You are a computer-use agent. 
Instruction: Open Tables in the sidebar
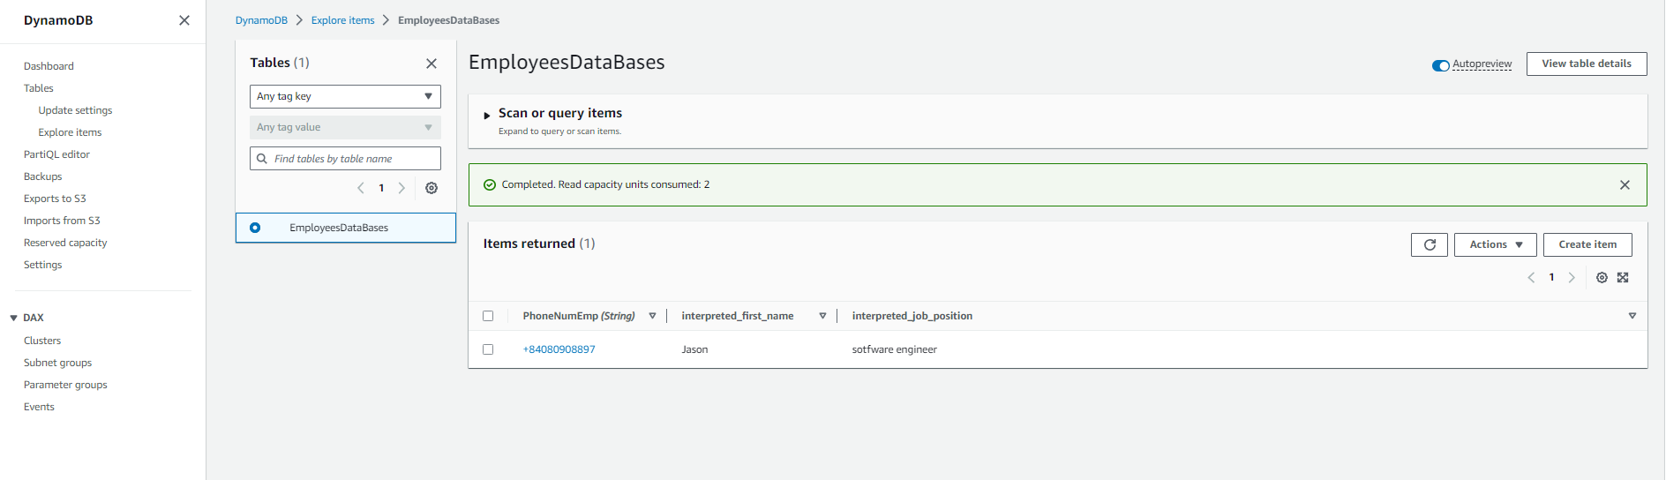(x=39, y=88)
